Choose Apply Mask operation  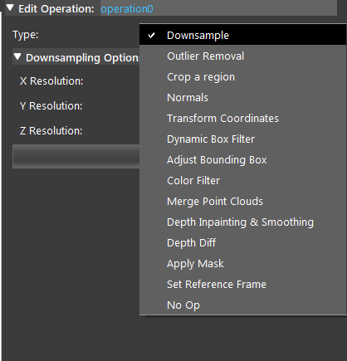(x=242, y=264)
